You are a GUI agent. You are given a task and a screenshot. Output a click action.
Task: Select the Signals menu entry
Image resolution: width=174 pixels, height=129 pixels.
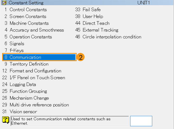tap(17, 43)
